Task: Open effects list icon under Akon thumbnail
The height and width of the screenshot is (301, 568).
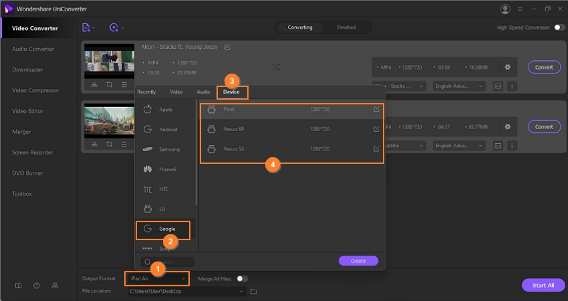Action: click(124, 84)
